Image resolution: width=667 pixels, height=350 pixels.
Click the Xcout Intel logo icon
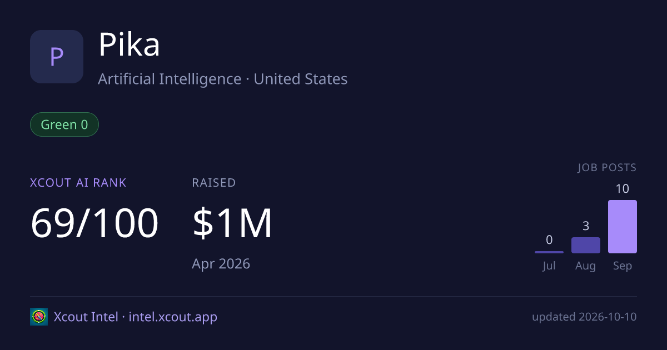(39, 317)
